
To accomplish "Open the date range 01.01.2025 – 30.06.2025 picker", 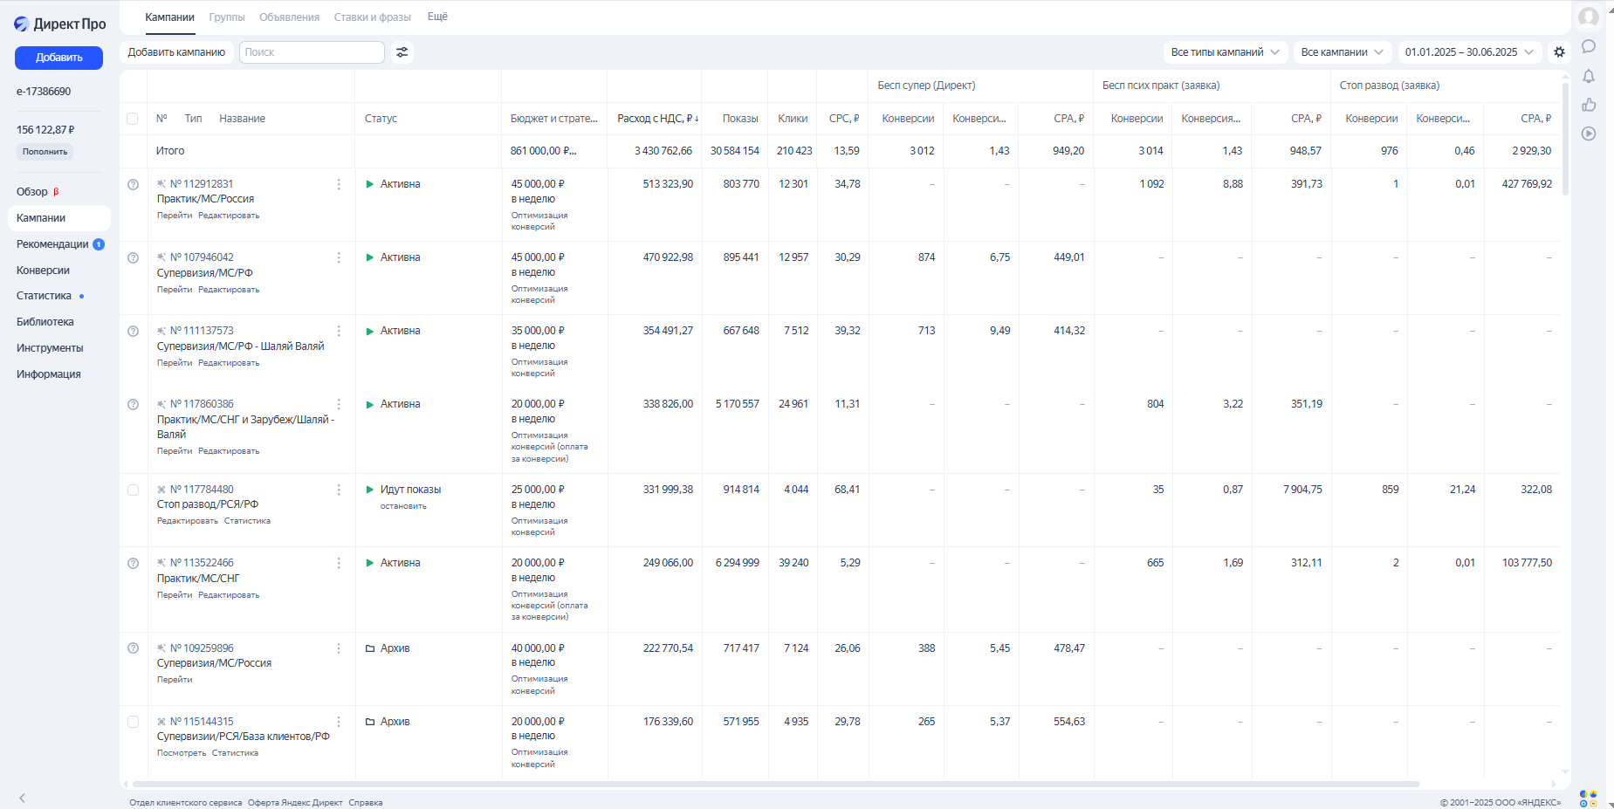I will click(1469, 52).
